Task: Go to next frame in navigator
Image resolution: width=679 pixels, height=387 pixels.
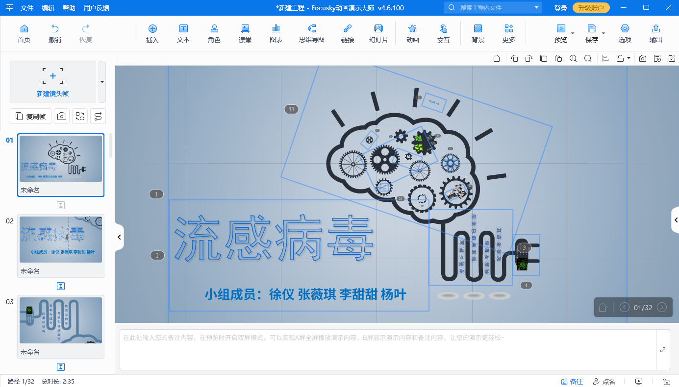Action: click(x=662, y=307)
